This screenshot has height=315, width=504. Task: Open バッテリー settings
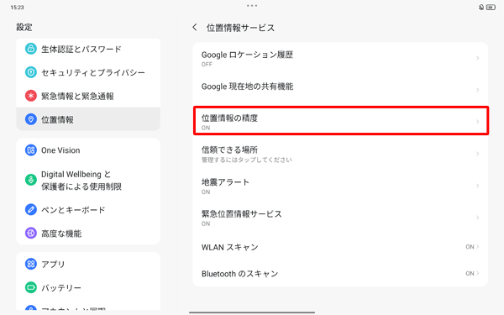click(x=88, y=287)
